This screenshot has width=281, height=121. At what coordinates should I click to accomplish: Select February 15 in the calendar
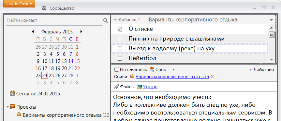click(77, 61)
